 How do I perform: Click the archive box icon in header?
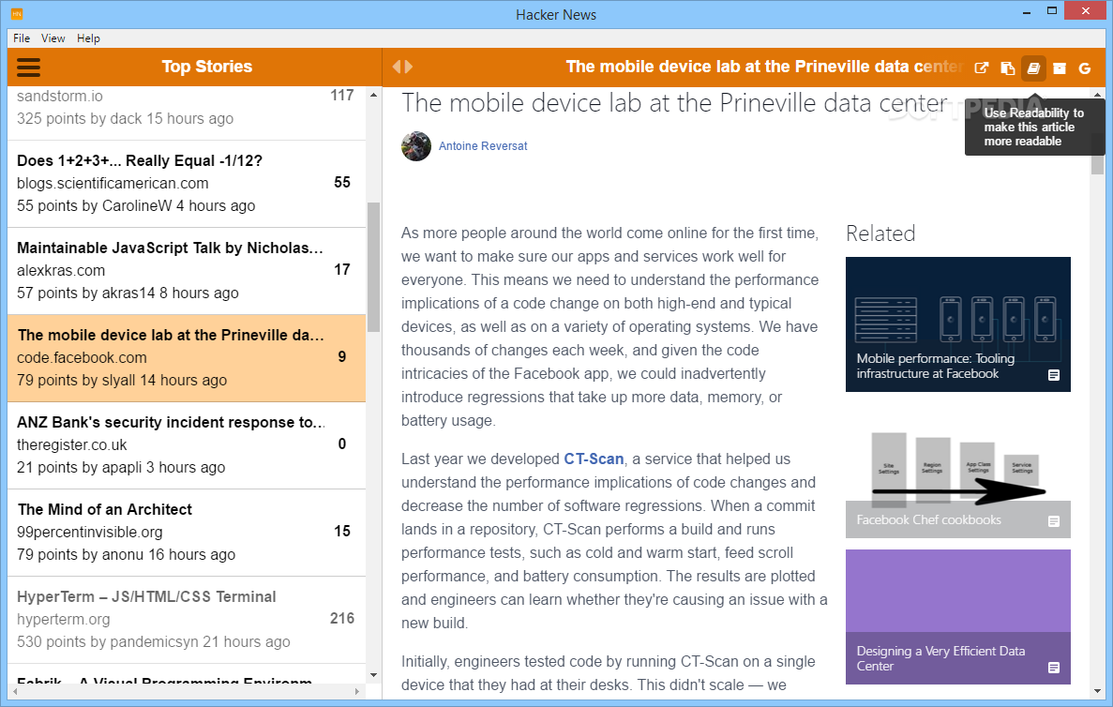click(1059, 68)
